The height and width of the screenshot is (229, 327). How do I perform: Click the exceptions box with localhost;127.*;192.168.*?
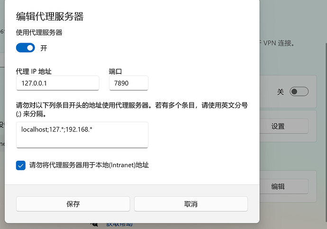tap(82, 135)
